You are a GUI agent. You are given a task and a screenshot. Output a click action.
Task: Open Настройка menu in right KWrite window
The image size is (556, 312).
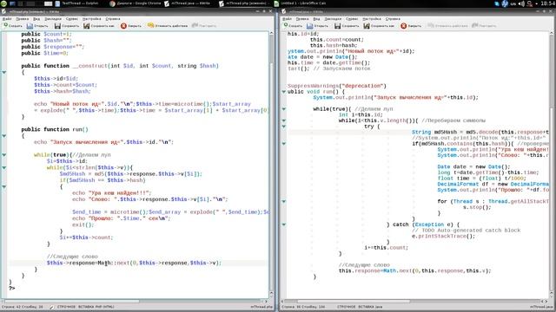pos(372,19)
